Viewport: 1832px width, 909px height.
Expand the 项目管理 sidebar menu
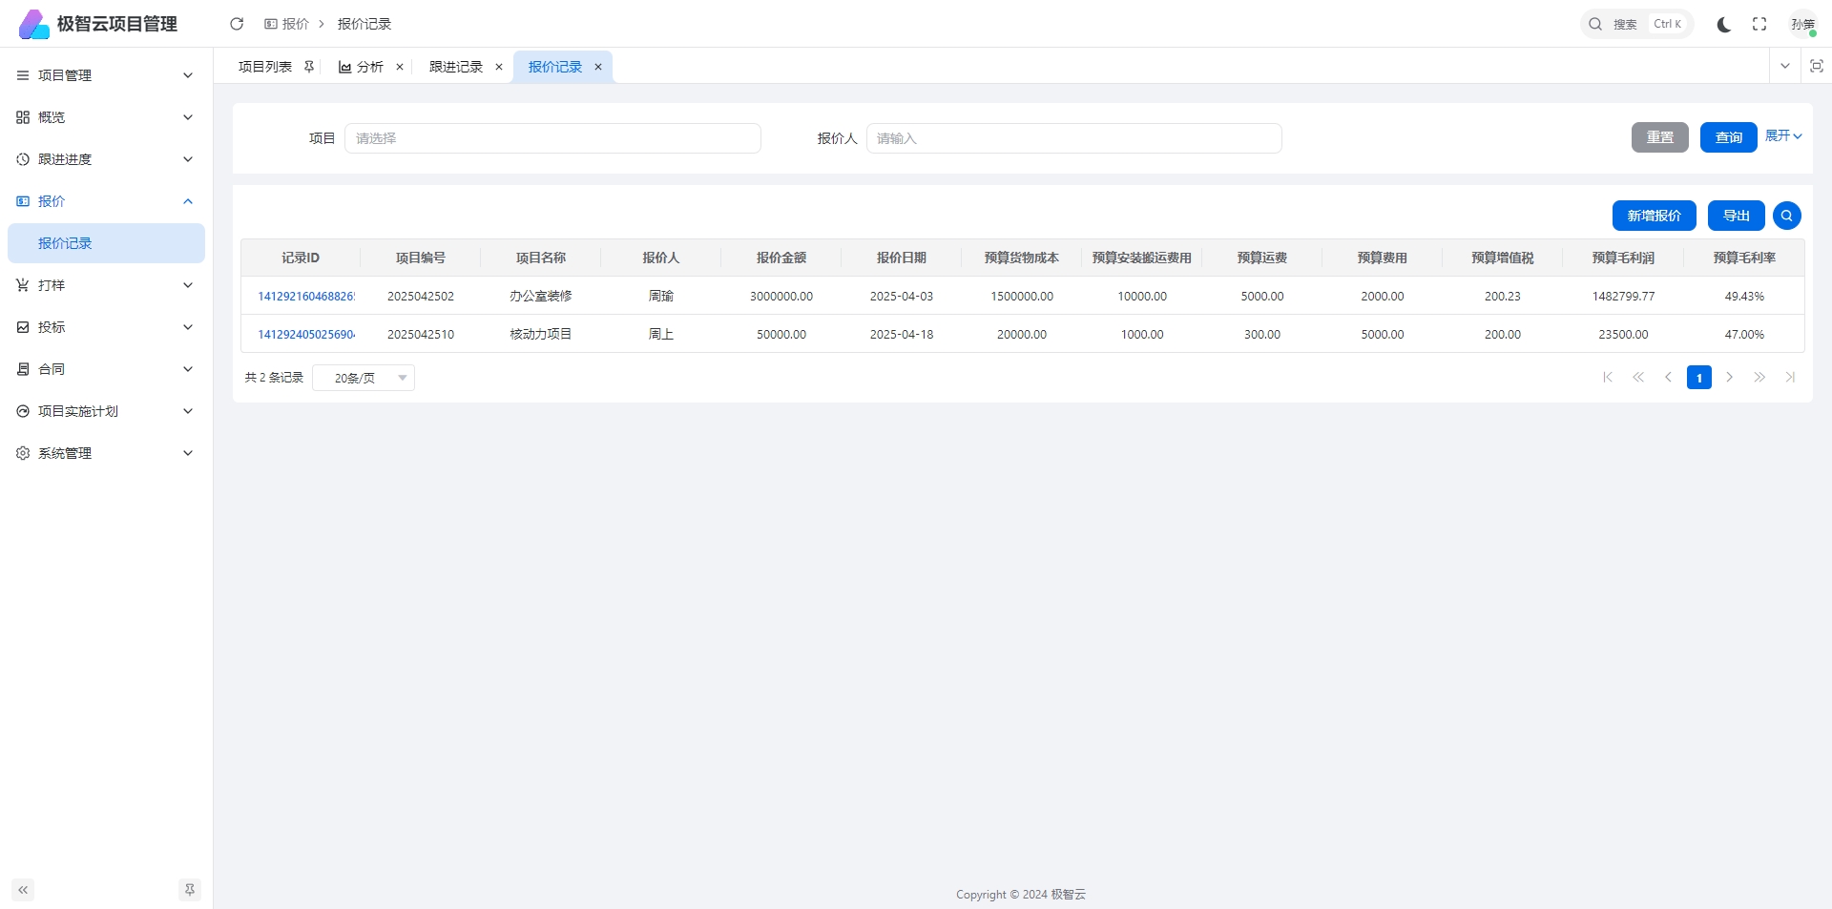coord(105,75)
